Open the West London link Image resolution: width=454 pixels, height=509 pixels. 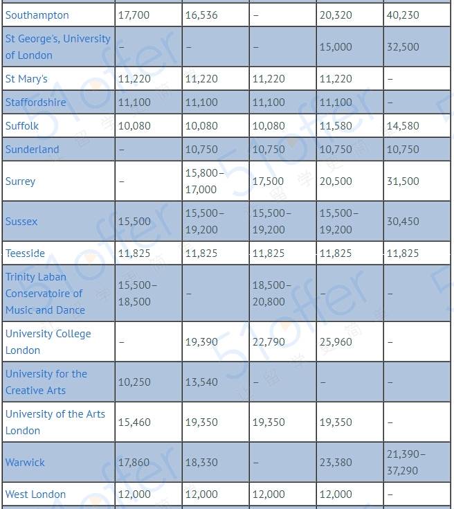click(x=35, y=494)
